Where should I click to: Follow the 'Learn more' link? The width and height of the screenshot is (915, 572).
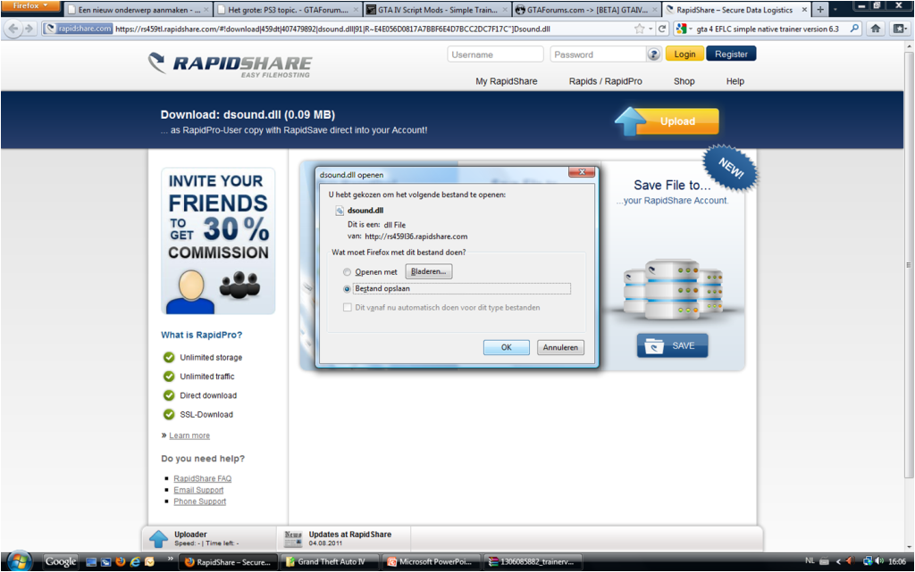(189, 435)
